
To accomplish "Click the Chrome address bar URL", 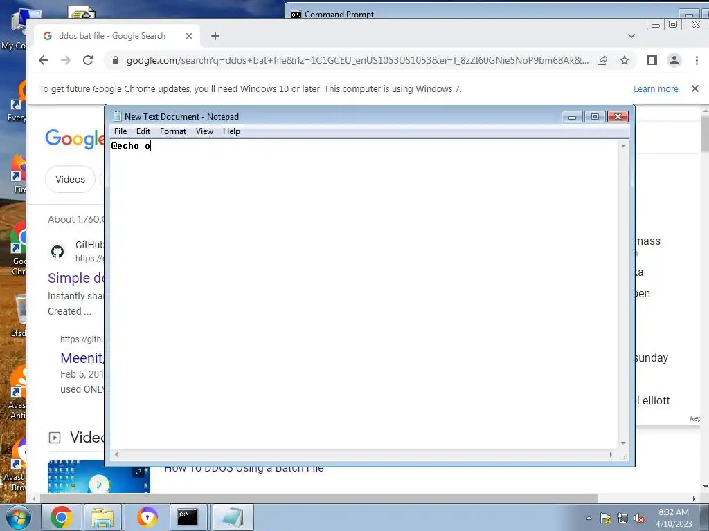I will tap(357, 61).
